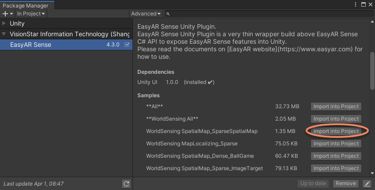The image size is (375, 190).
Task: Click the 4.3.0 version label
Action: coord(113,45)
